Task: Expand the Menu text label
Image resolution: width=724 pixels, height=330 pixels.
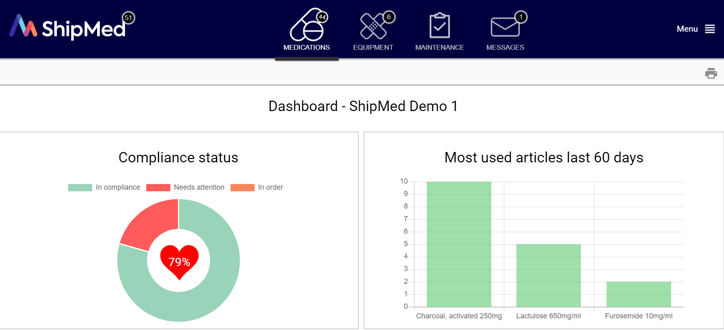Action: (687, 29)
